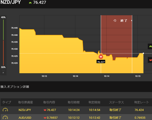Click the 76.420 y-axis label
This screenshot has width=152, height=120.
14,63
